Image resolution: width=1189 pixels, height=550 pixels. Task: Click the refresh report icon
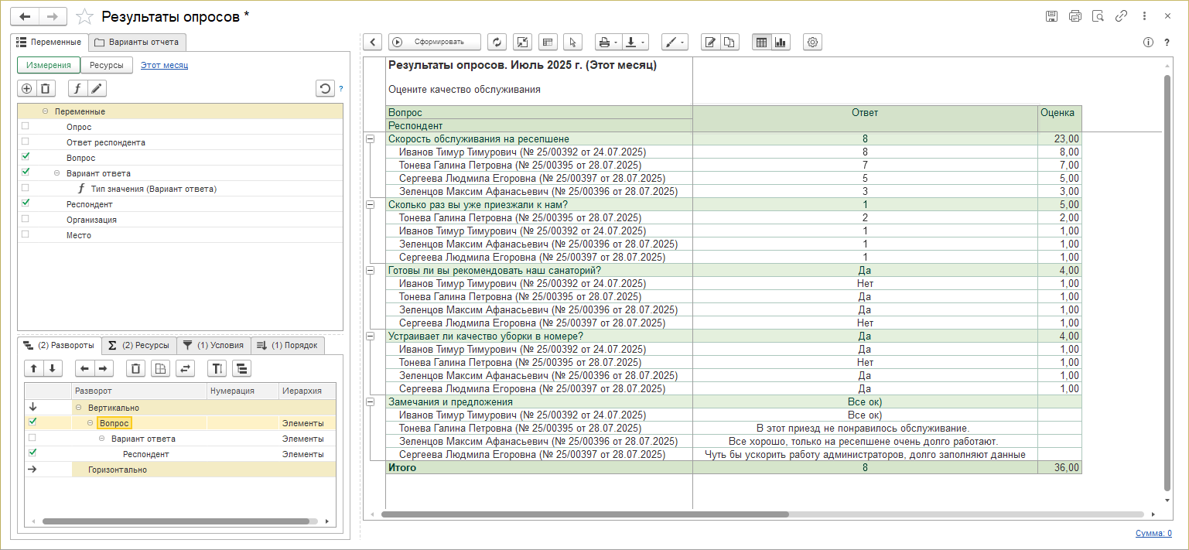[496, 42]
